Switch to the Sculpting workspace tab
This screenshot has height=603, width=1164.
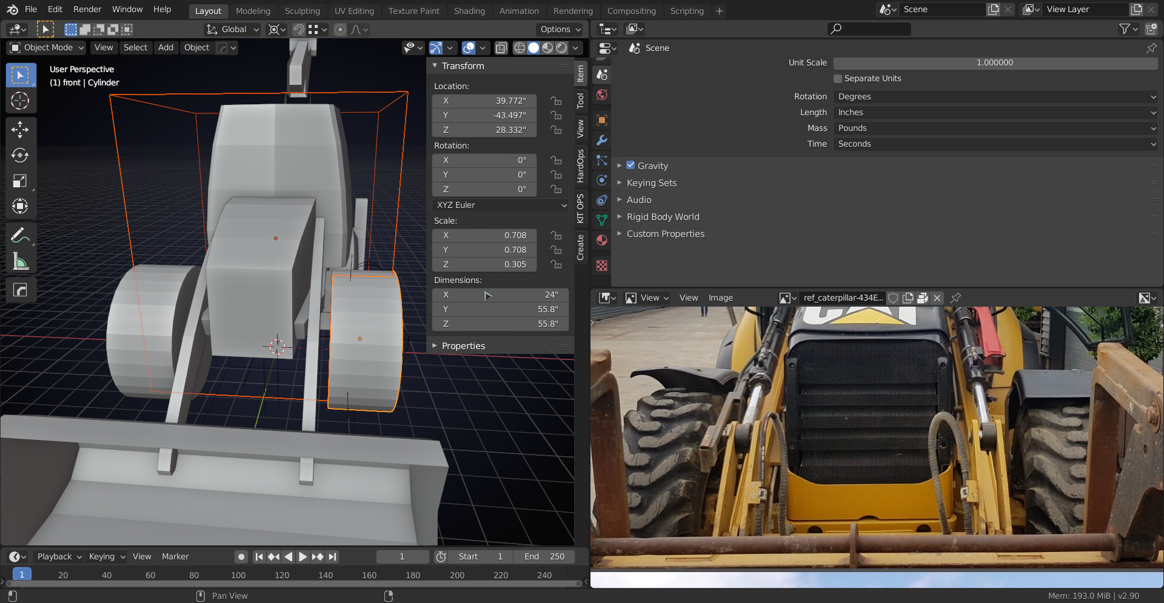click(302, 11)
